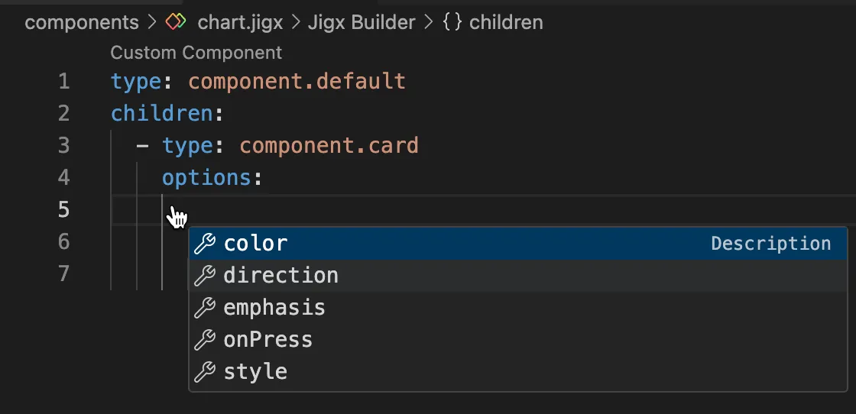Click the component.card value on line 3
Image resolution: width=856 pixels, height=414 pixels.
329,146
